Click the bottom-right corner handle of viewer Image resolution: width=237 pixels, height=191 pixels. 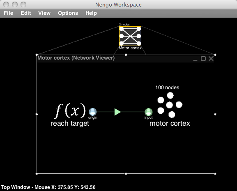click(x=215, y=174)
